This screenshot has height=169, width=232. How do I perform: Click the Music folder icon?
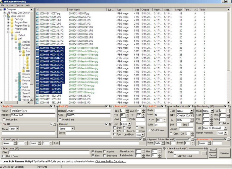click(20, 87)
